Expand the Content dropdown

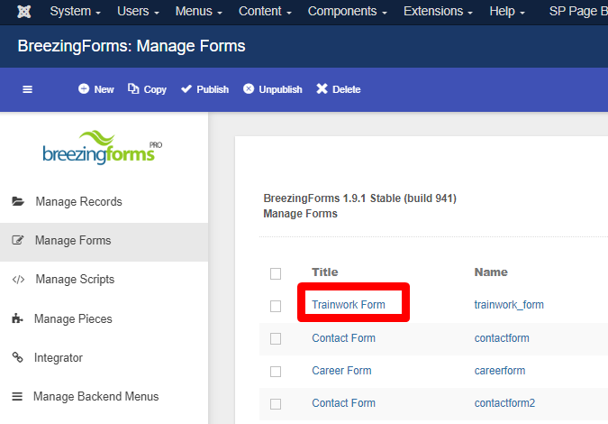(265, 11)
